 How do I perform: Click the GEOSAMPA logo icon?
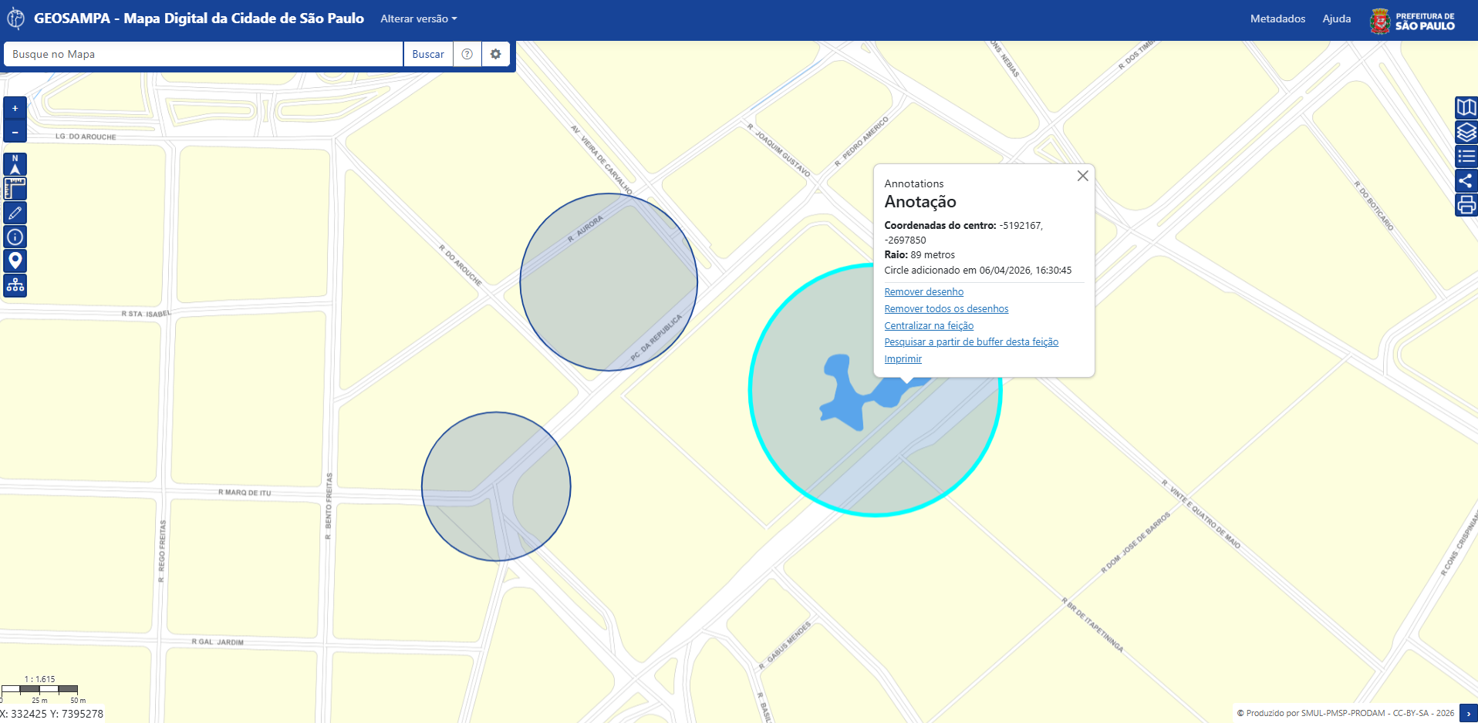pos(16,18)
